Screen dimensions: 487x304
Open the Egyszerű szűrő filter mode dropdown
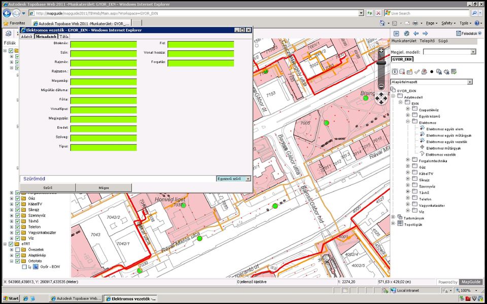[248, 179]
